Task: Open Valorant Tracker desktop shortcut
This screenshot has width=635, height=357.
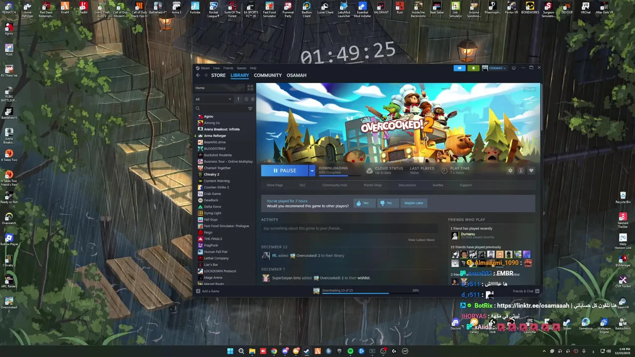Action: click(623, 220)
